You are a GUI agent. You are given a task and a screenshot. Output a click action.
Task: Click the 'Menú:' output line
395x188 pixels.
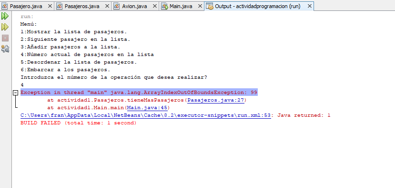pos(29,24)
